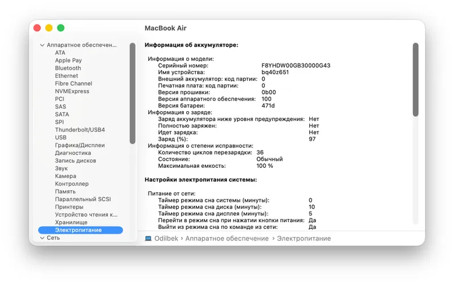Click the serial number F8YHDW00GB30000G43
The height and width of the screenshot is (284, 454).
pyautogui.click(x=296, y=66)
